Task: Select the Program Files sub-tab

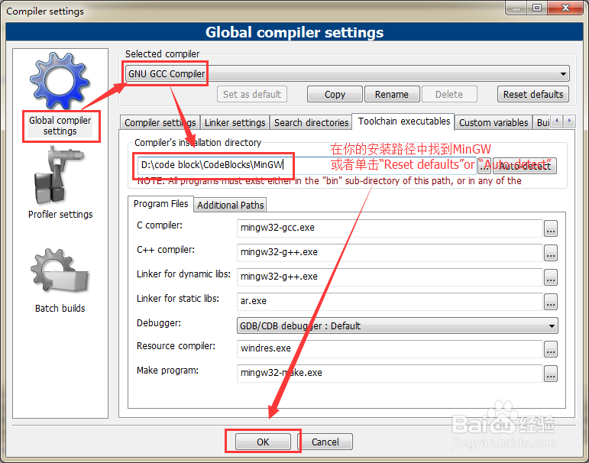Action: coord(160,204)
